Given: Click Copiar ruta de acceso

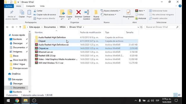Looking at the screenshot, I should [45, 15].
